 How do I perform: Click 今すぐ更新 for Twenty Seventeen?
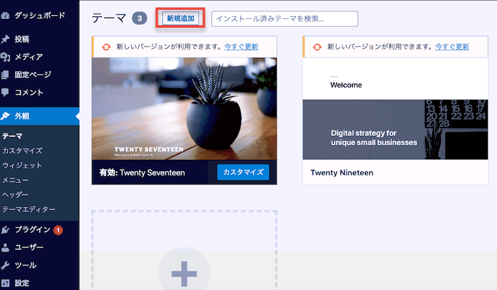point(241,47)
